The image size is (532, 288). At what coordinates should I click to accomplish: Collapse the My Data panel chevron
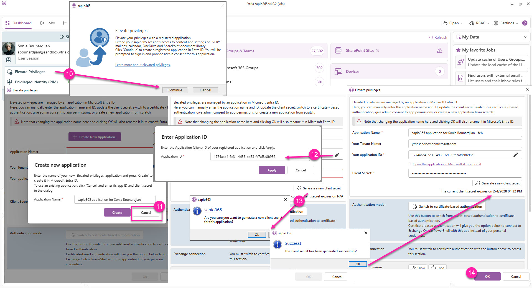[x=525, y=37]
